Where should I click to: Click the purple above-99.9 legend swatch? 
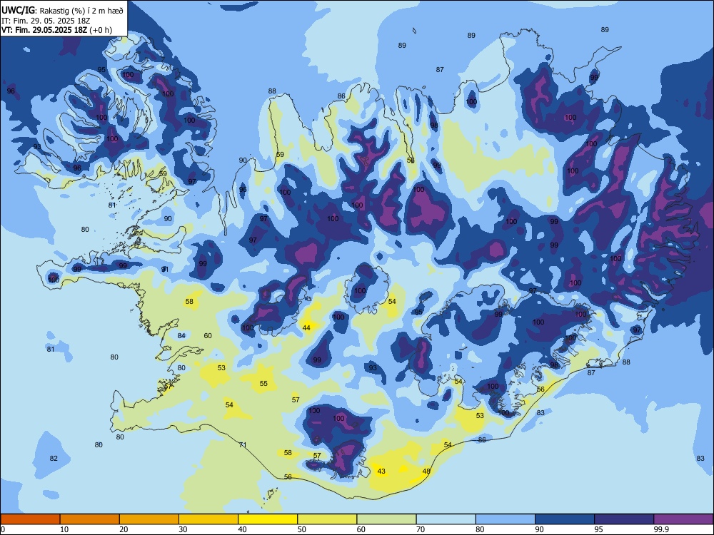683,519
